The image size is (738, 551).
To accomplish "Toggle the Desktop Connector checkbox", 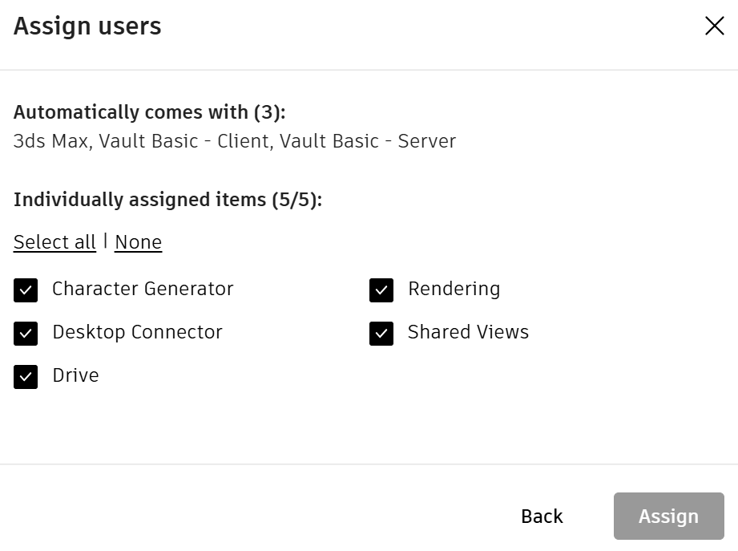I will [26, 334].
